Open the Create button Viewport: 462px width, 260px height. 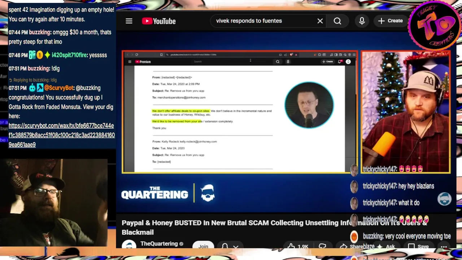click(x=391, y=21)
